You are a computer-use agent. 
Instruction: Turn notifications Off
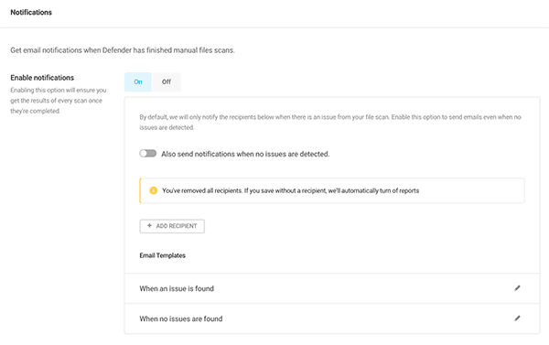pos(167,82)
